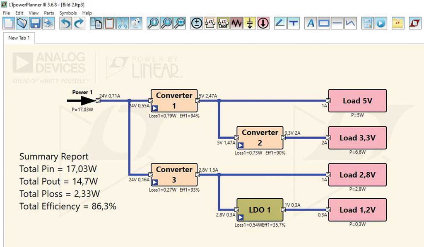
Task: Run the calculation with play icon
Action: [x=381, y=24]
